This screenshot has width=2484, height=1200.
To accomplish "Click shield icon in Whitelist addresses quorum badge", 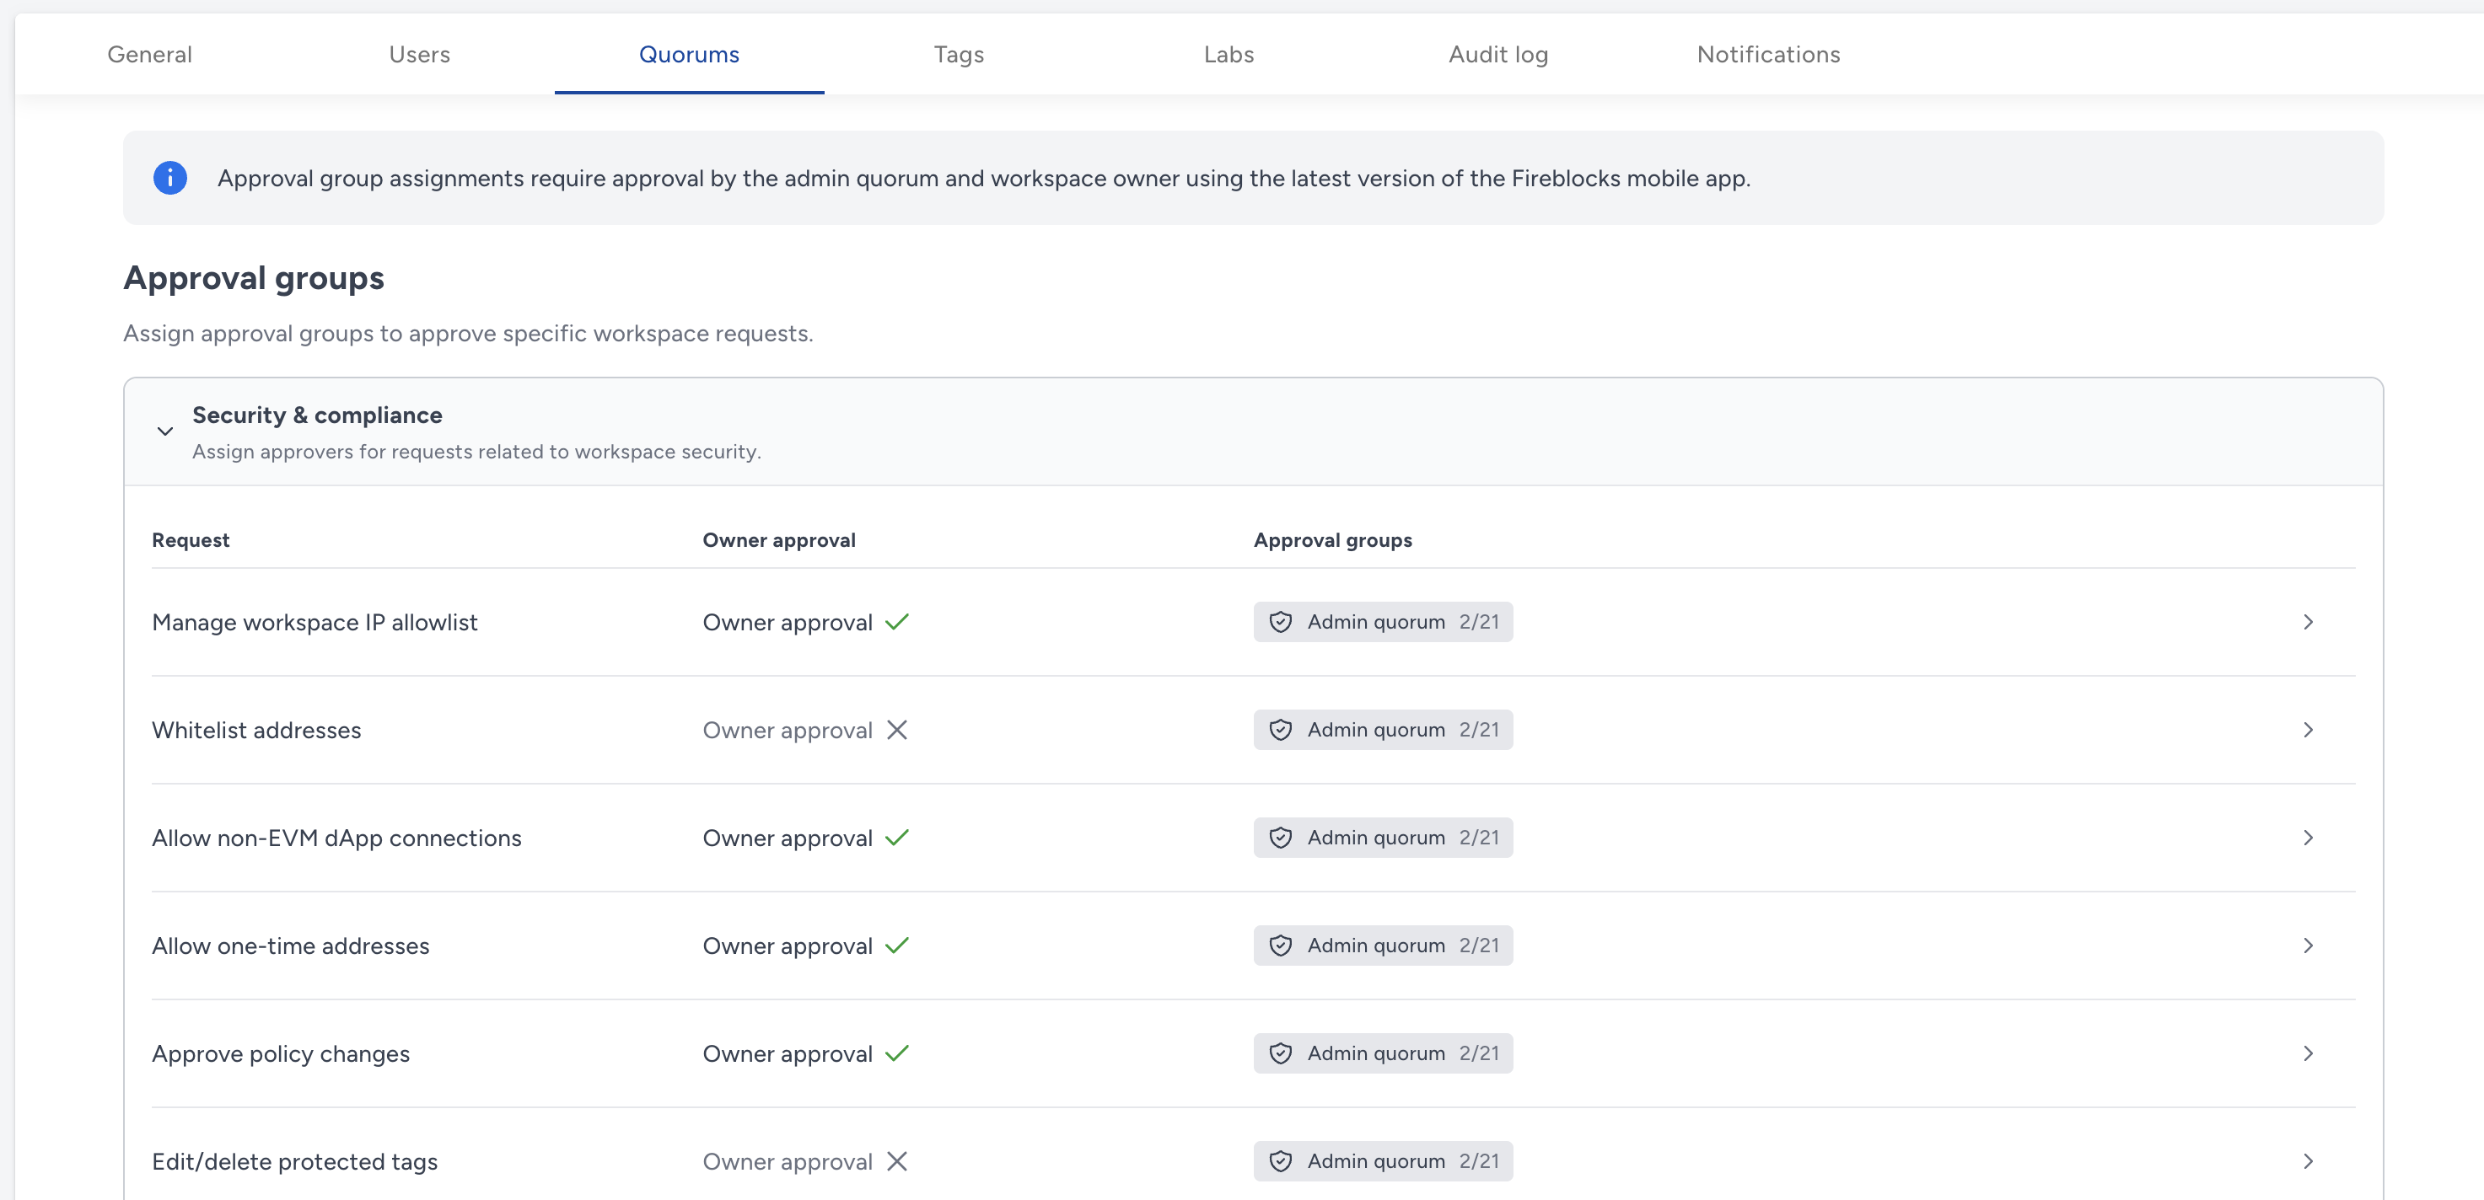I will [1281, 731].
